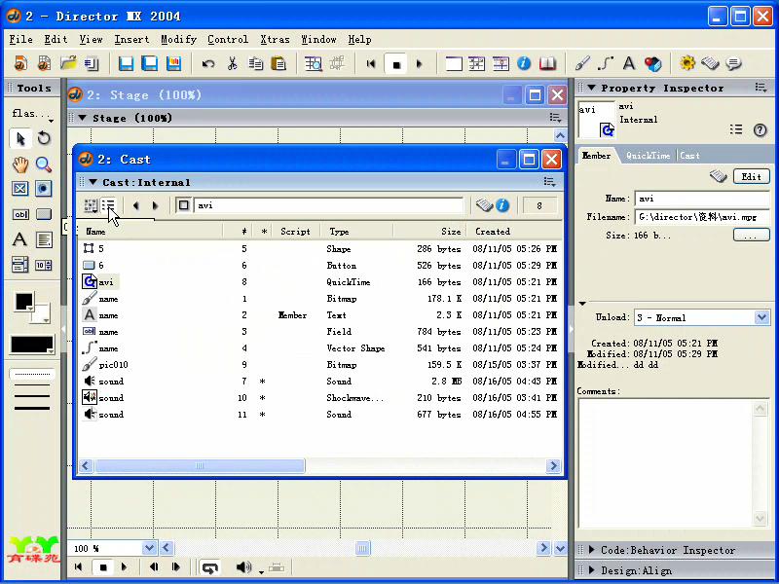Open the Tools panel flas... dropdown
This screenshot has height=584, width=779.
tap(32, 114)
